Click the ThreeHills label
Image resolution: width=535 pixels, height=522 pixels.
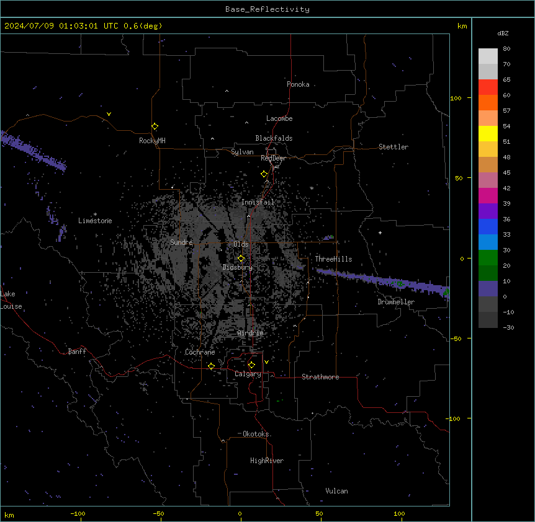(334, 259)
